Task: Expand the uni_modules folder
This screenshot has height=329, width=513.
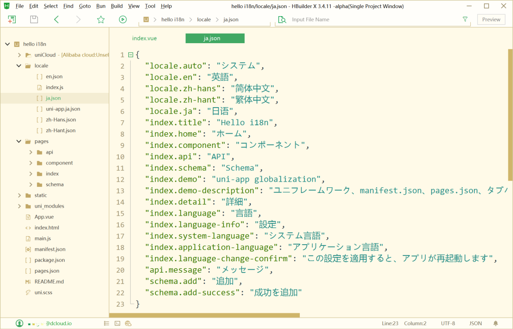Action: point(19,206)
